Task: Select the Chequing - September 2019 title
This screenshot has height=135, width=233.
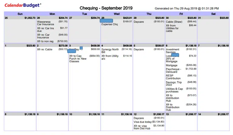Action: point(106,8)
